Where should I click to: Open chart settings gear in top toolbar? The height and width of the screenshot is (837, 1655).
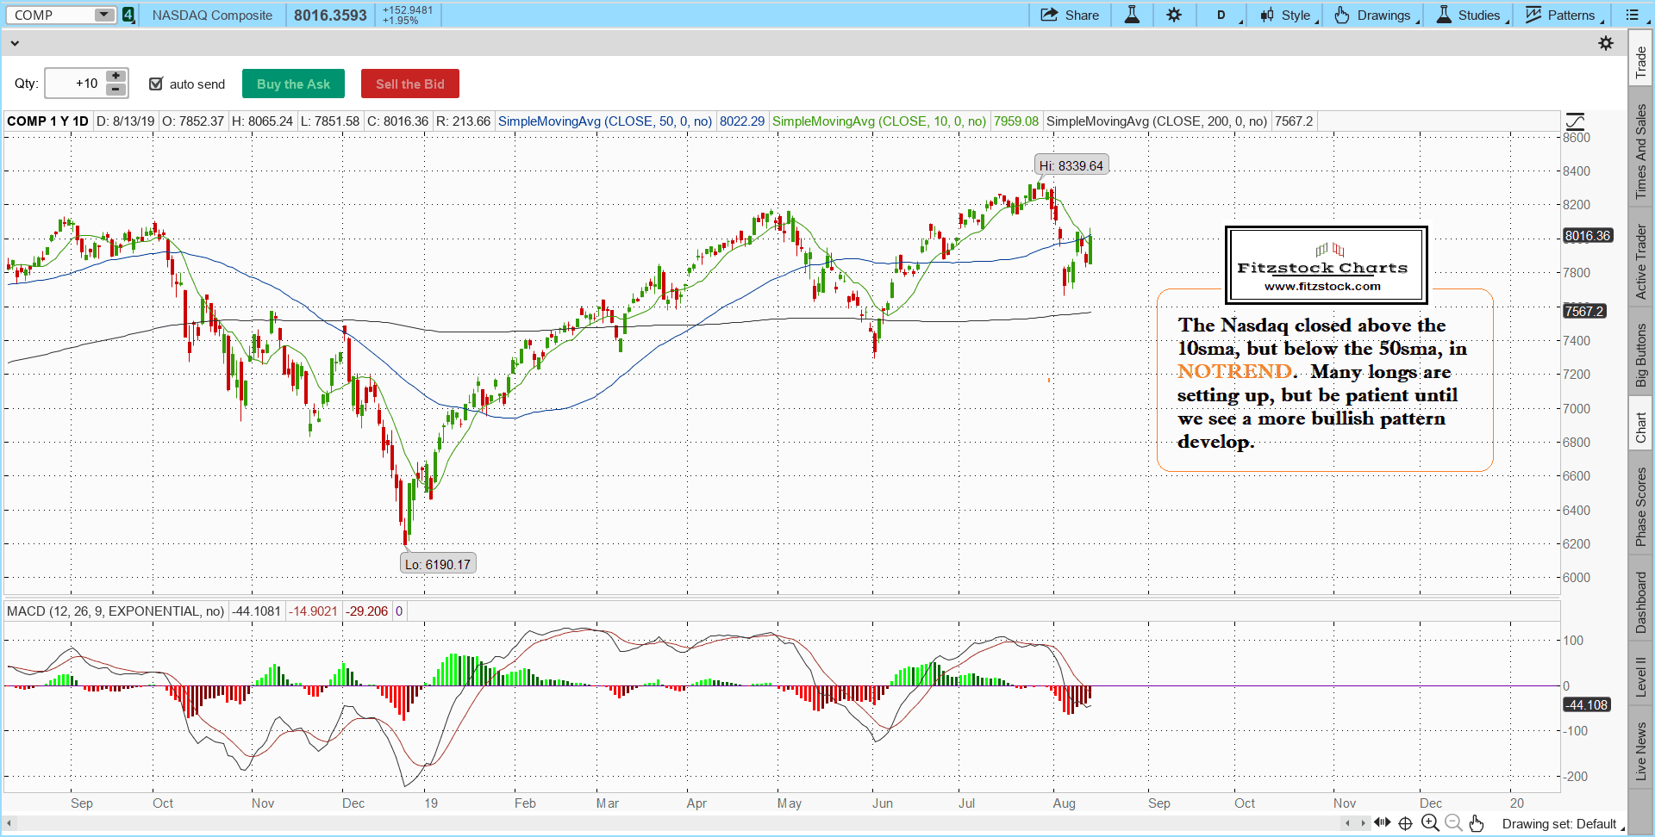pos(1174,15)
